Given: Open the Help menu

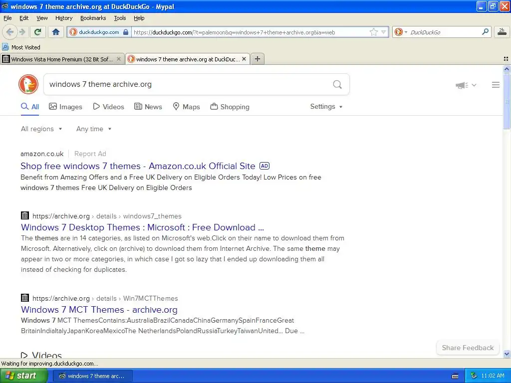Looking at the screenshot, I should tap(139, 18).
